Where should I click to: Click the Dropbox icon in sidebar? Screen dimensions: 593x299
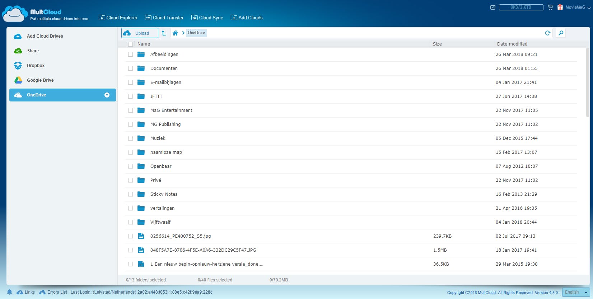click(x=18, y=66)
